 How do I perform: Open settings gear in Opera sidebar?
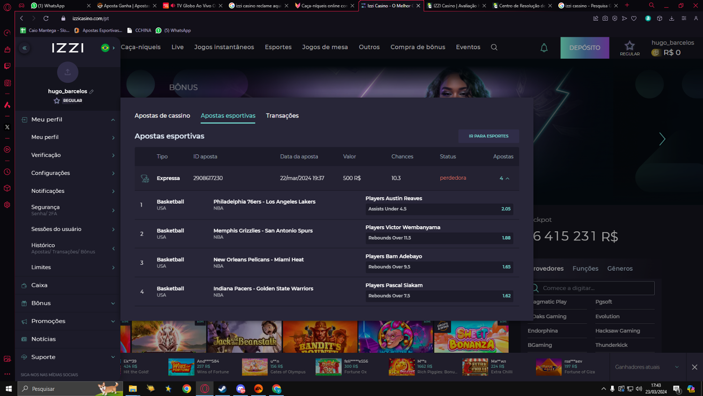pyautogui.click(x=7, y=205)
